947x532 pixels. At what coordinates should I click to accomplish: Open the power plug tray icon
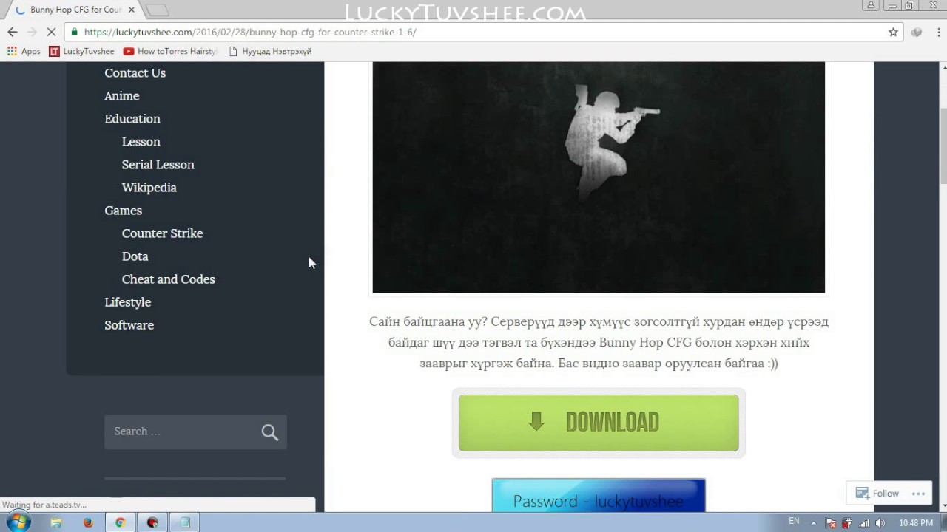[x=847, y=522]
